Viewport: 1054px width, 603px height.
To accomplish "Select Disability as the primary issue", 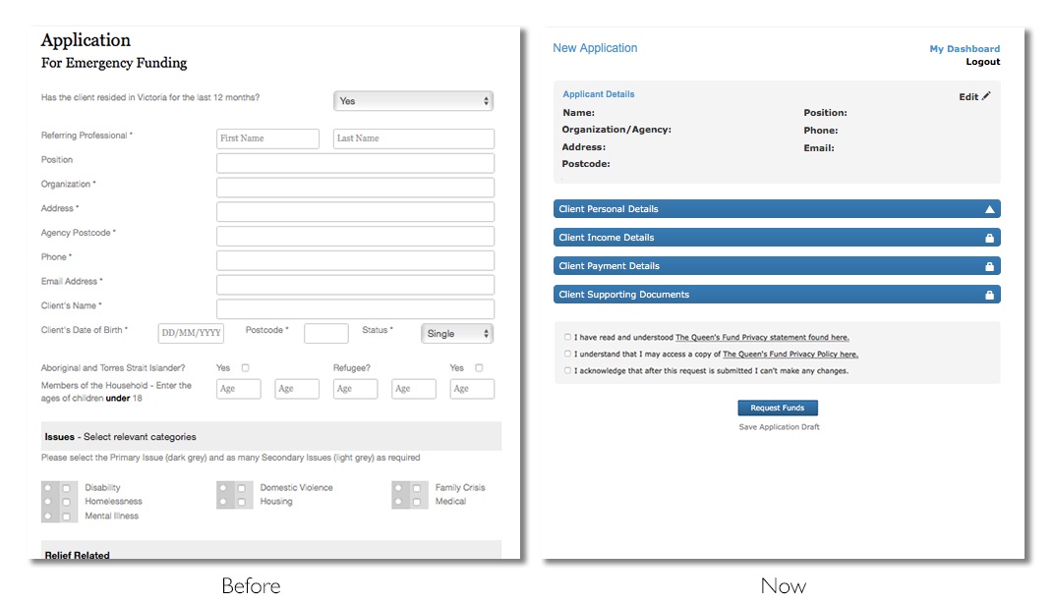I will tap(49, 487).
